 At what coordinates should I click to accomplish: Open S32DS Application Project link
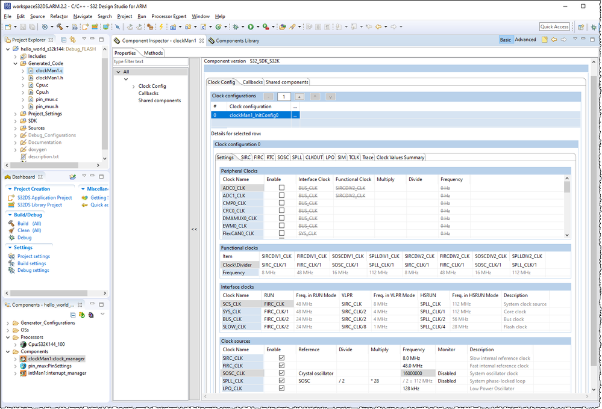coord(45,198)
